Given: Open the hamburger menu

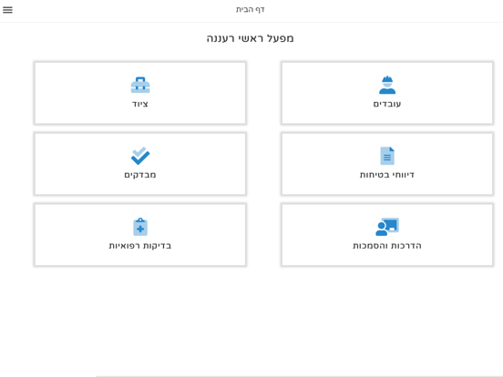Looking at the screenshot, I should (x=7, y=10).
